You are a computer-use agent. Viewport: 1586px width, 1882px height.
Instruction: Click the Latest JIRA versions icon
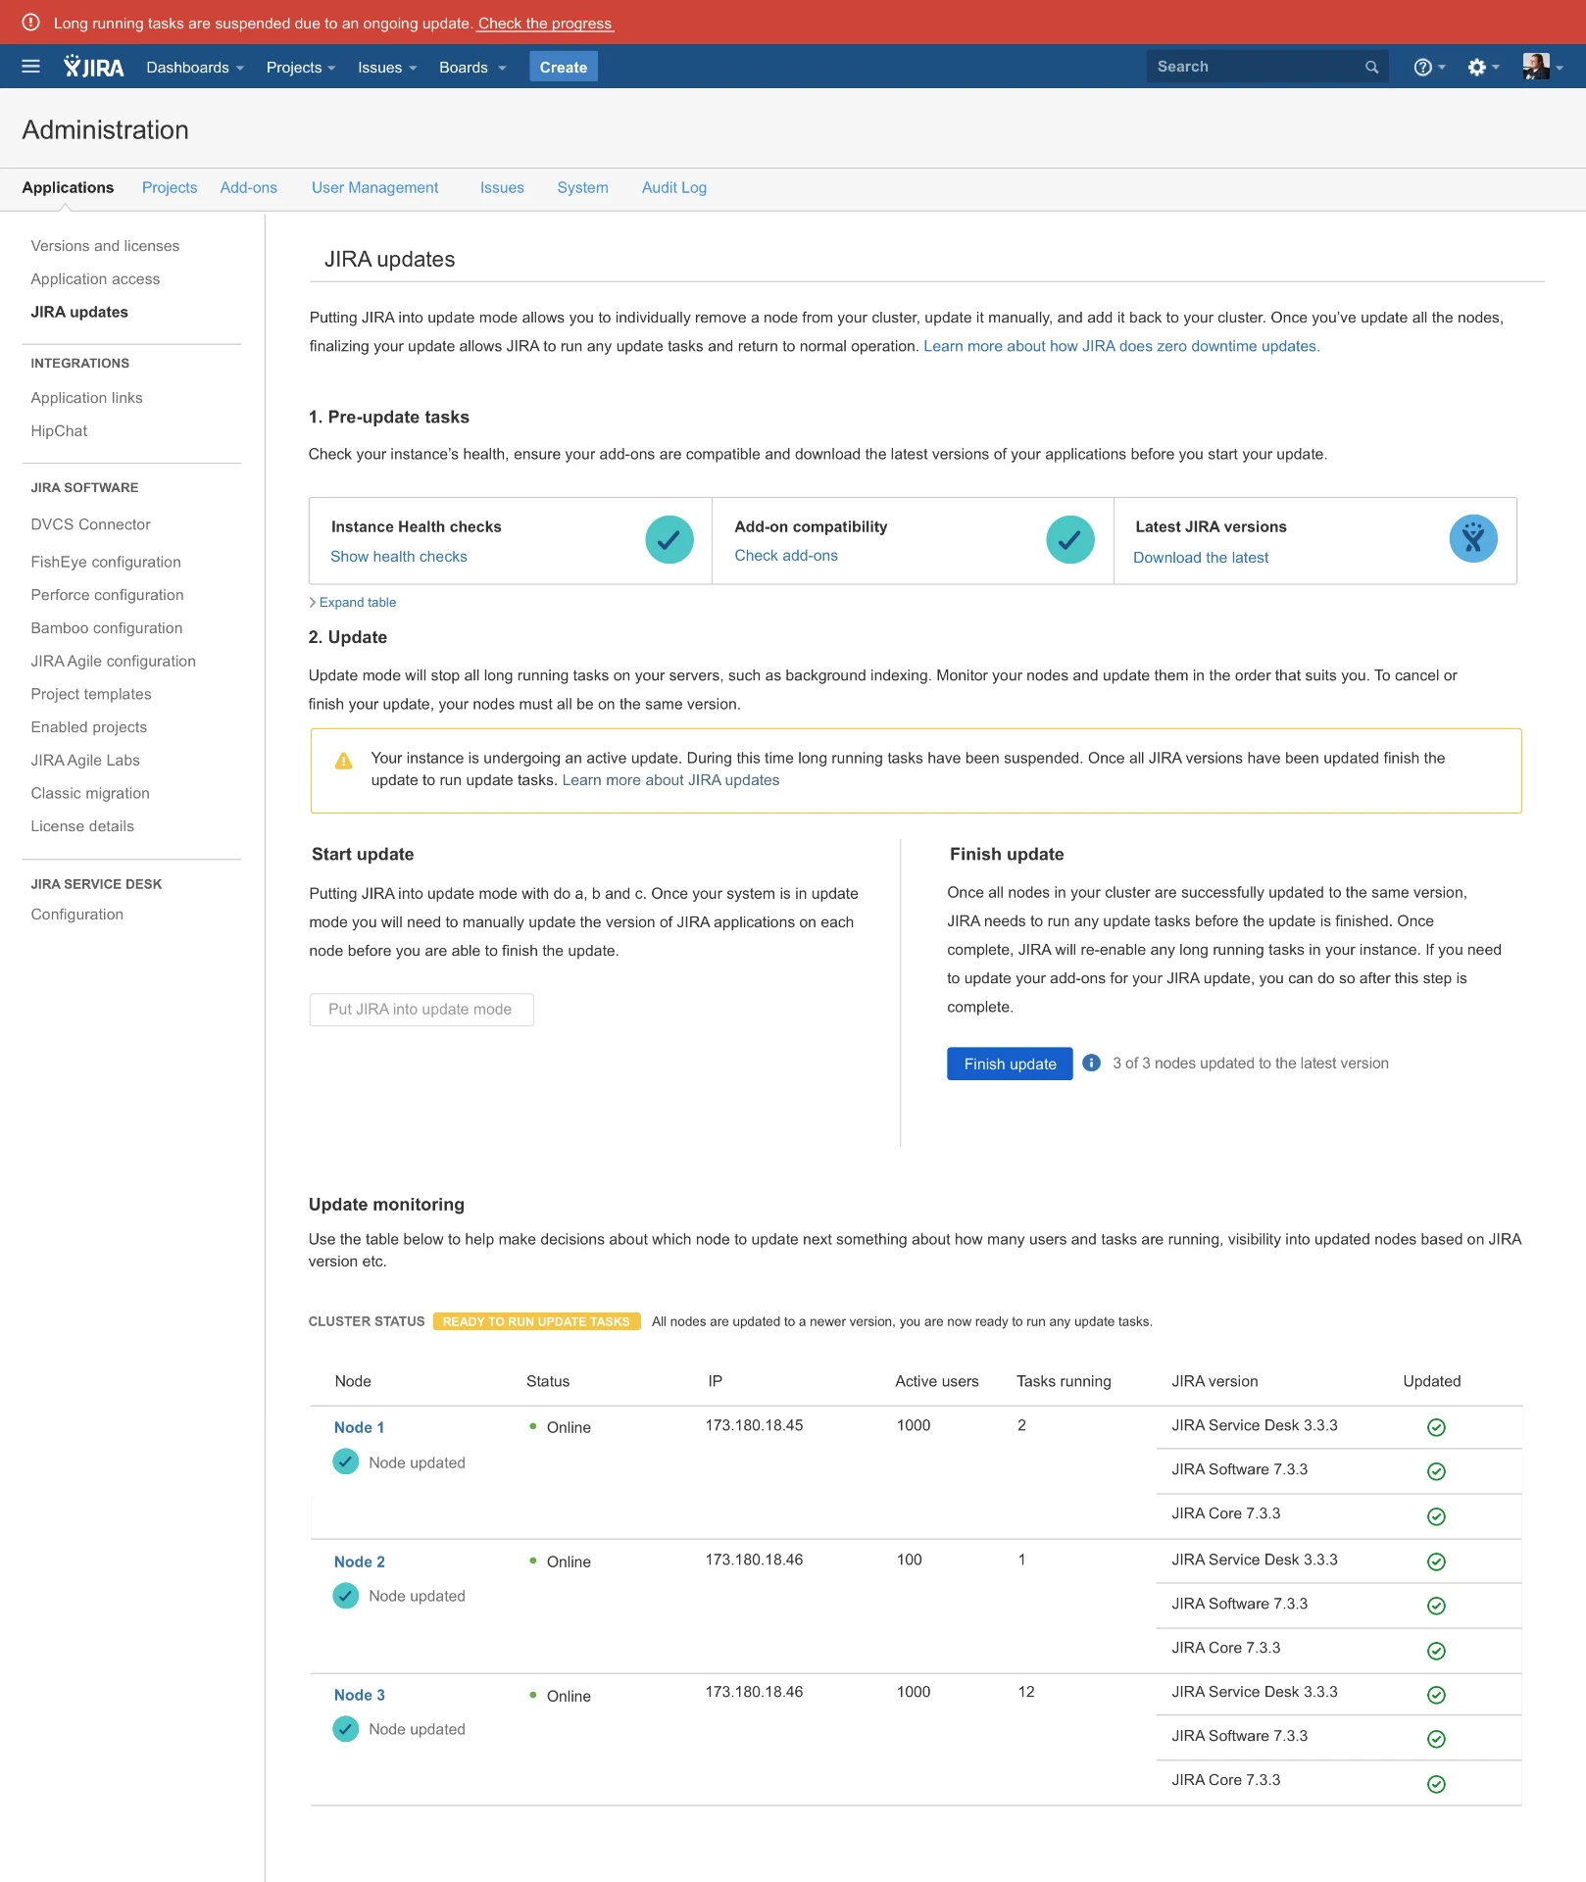(1473, 539)
